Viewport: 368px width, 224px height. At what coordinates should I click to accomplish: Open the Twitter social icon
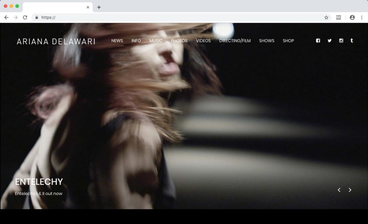330,40
